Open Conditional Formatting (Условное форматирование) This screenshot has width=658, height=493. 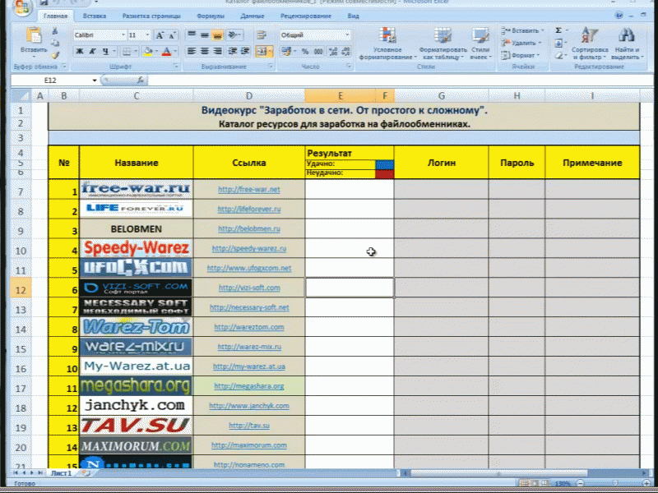[387, 44]
